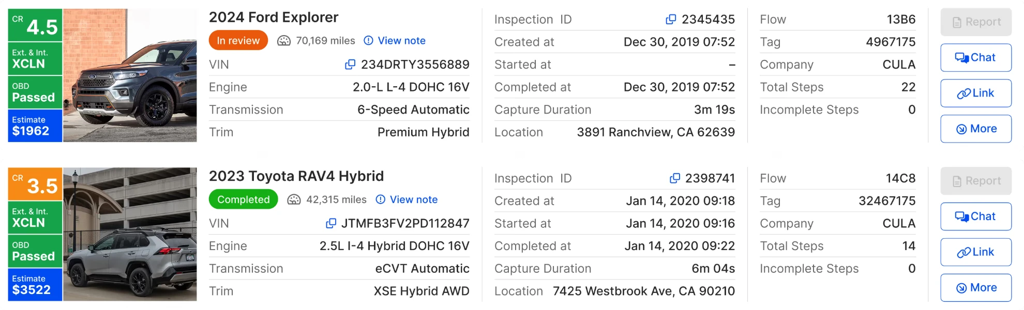Copy VIN icon for Ford Explorer
This screenshot has width=1024, height=310.
350,65
